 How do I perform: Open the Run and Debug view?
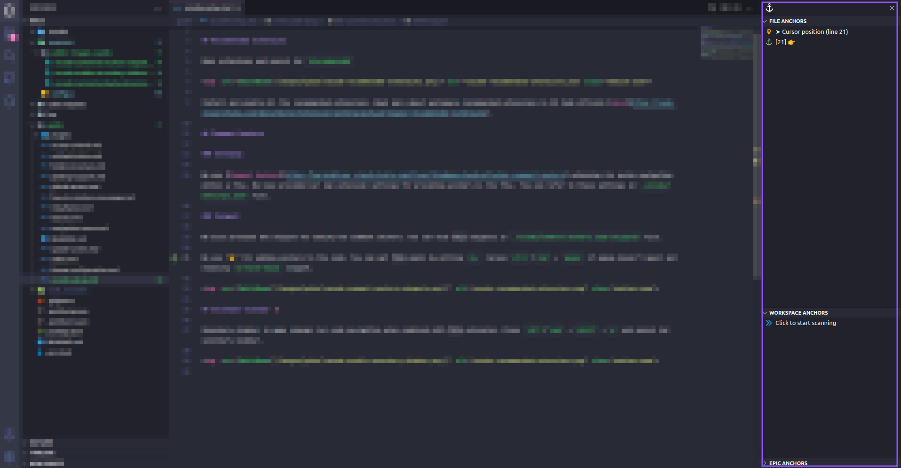[9, 77]
